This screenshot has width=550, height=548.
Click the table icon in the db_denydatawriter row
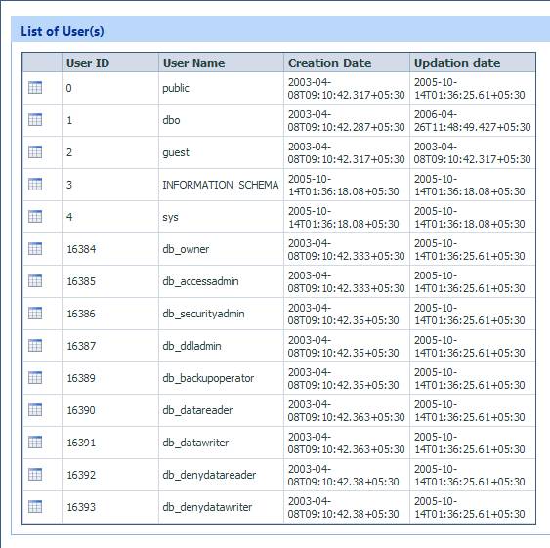35,507
